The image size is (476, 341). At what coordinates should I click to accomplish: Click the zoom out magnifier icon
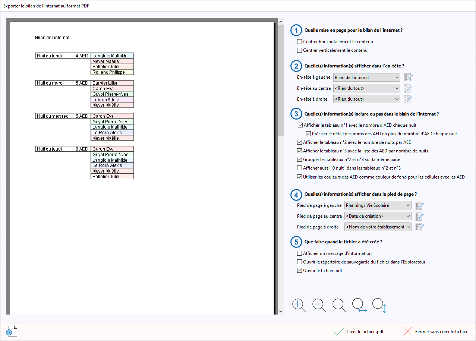319,305
